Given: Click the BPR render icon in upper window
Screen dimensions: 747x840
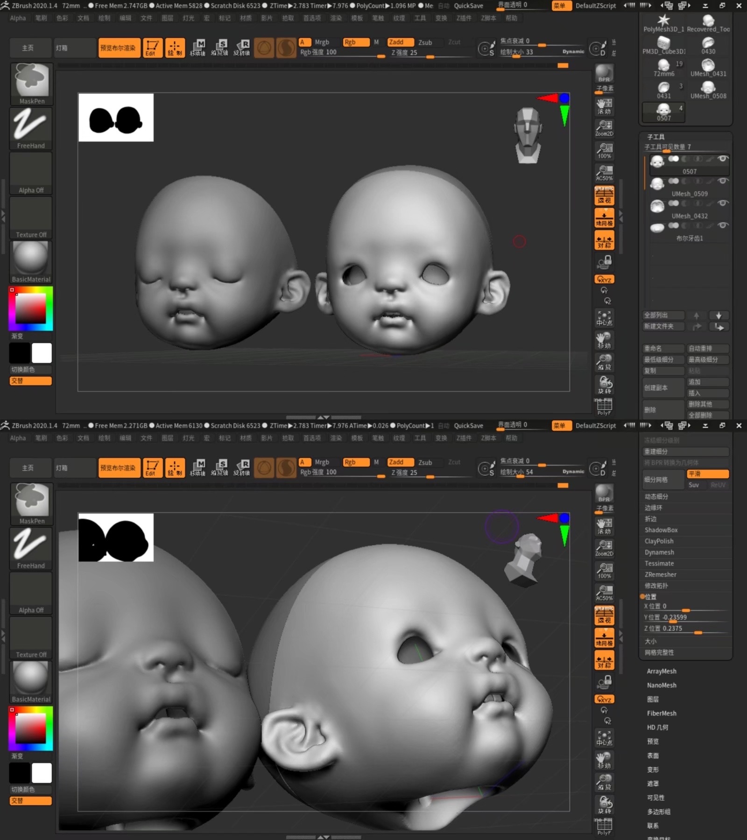Looking at the screenshot, I should [x=604, y=74].
